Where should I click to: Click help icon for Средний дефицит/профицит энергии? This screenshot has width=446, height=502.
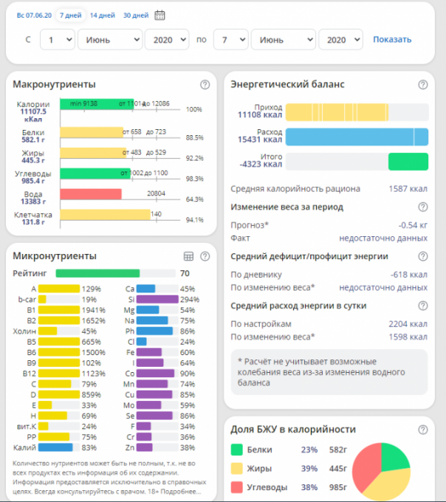423,256
